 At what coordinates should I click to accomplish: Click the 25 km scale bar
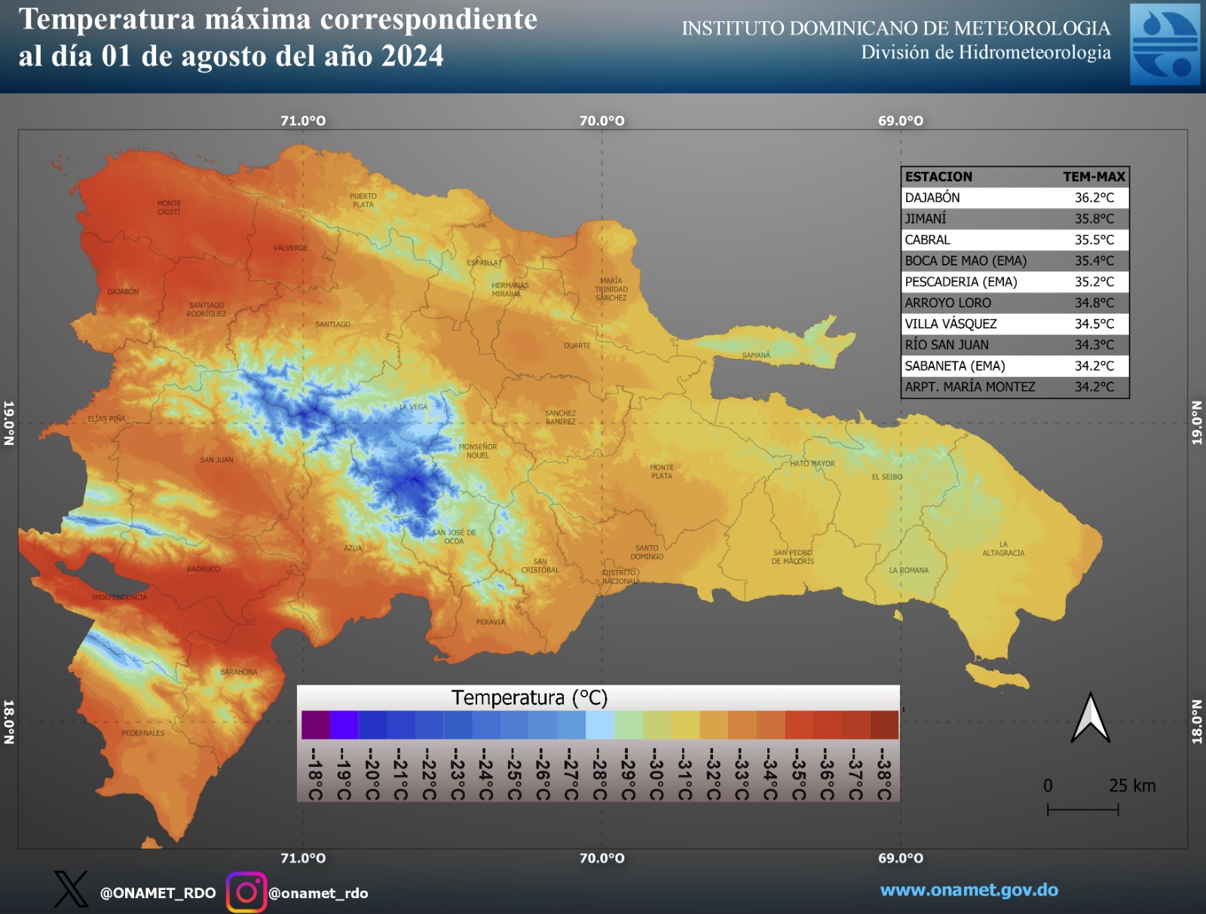(x=1082, y=809)
